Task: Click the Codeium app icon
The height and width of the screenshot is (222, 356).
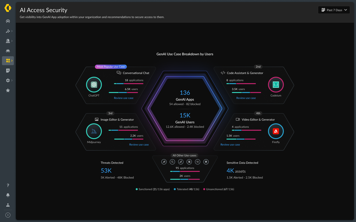Action: 276,85
